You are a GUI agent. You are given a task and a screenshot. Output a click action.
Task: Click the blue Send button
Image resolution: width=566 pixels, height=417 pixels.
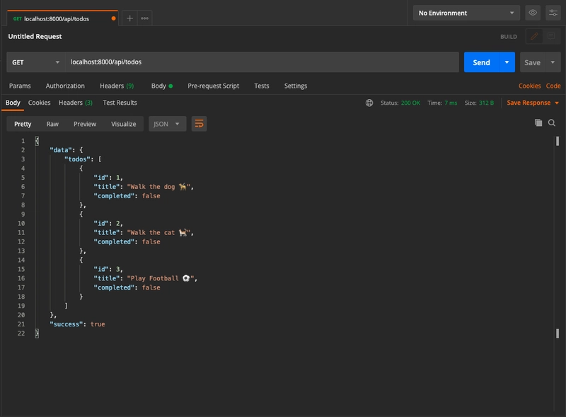point(482,62)
